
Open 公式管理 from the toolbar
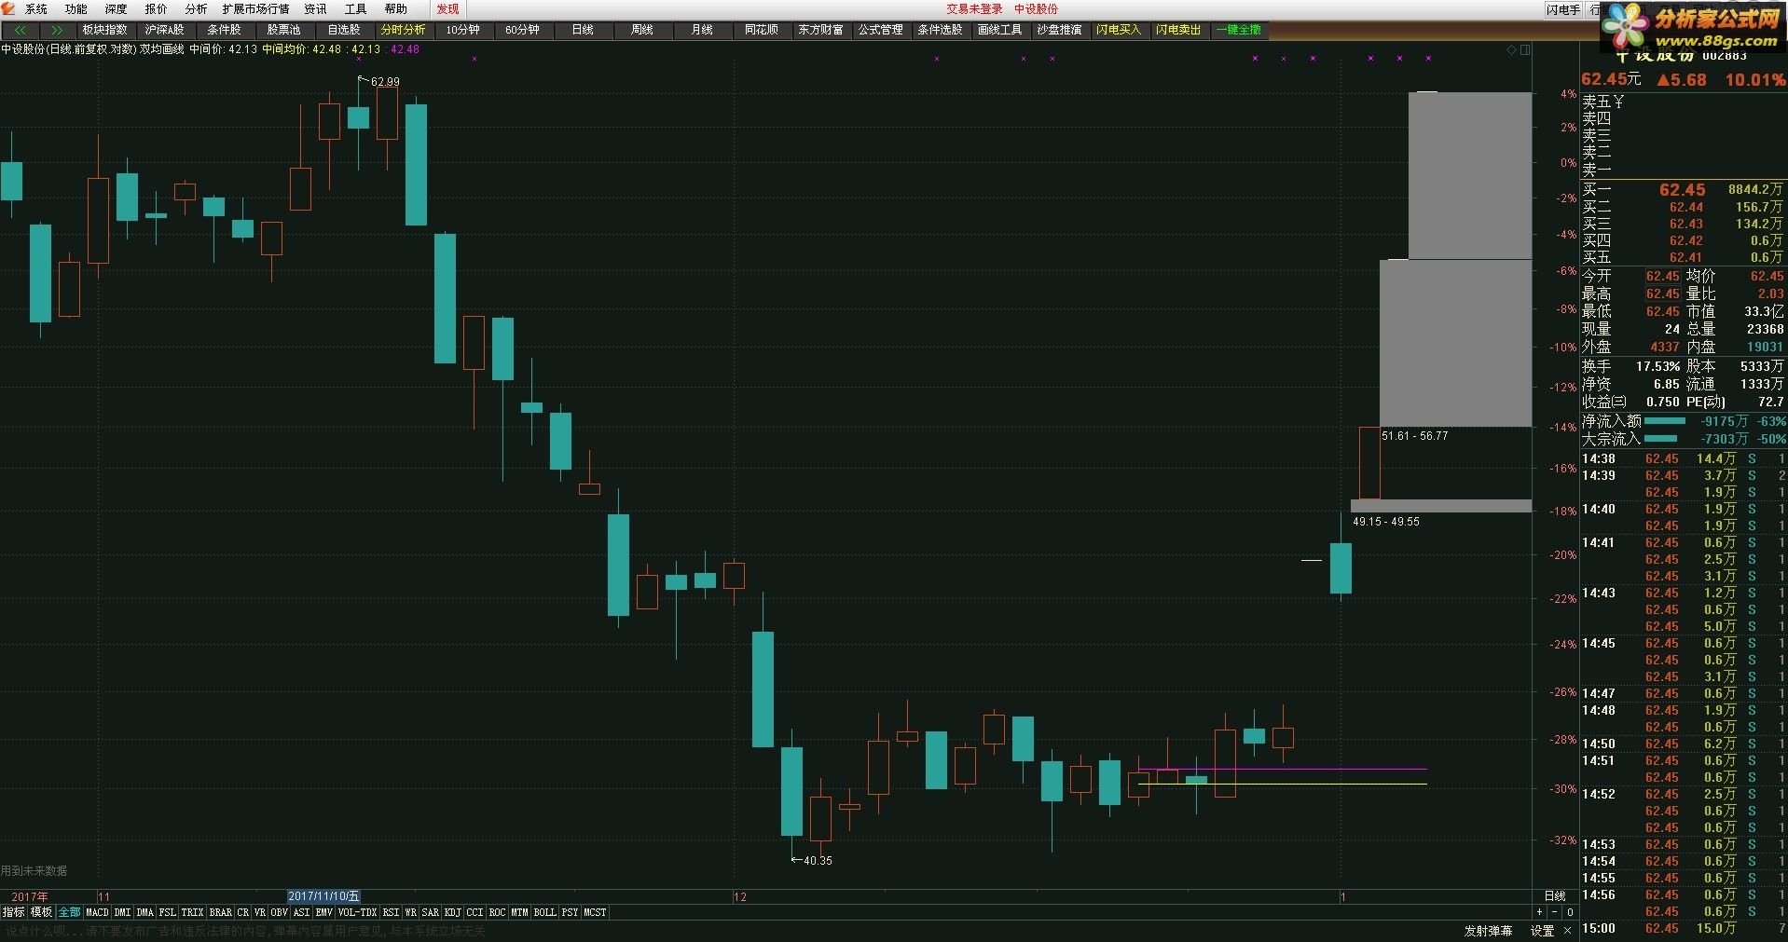[880, 30]
